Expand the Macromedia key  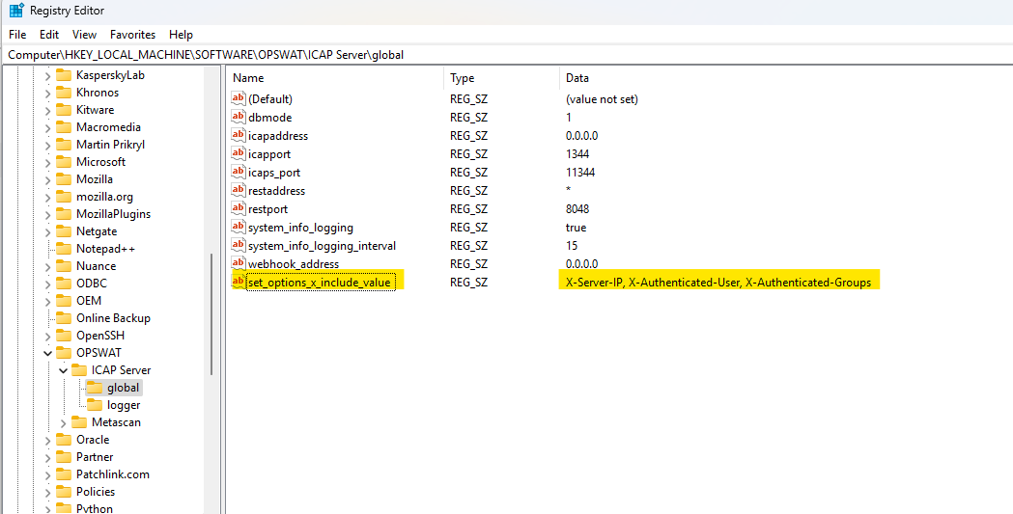[47, 127]
